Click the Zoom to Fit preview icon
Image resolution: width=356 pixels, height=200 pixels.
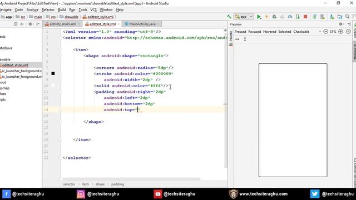[348, 32]
